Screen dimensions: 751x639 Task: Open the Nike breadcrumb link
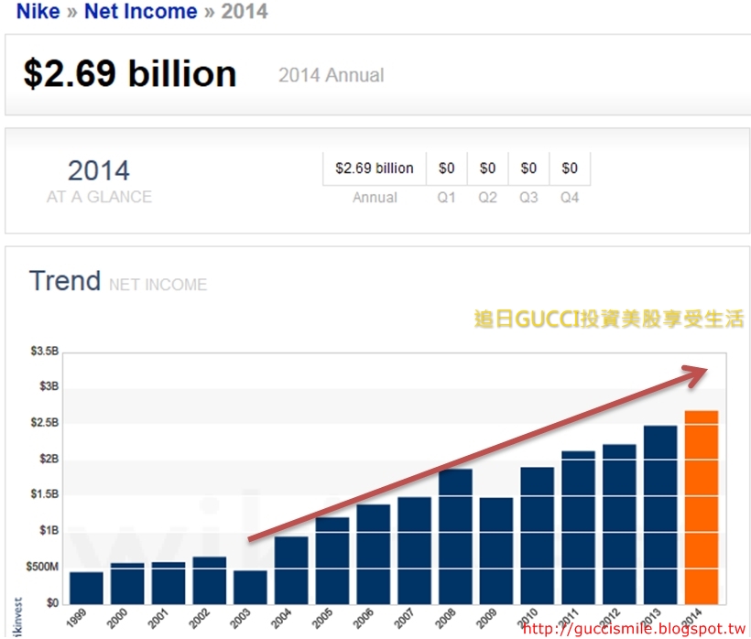coord(38,11)
